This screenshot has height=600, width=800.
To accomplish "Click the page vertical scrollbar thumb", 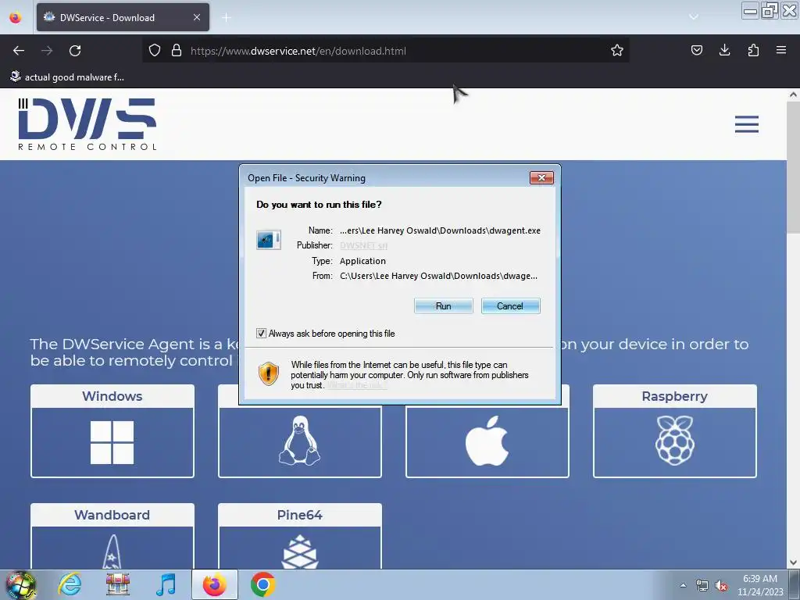I will tap(793, 166).
